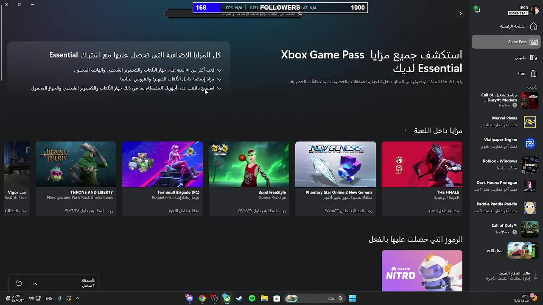Open Call of Duty® with jungle thumbnail
This screenshot has width=543, height=305.
pyautogui.click(x=507, y=229)
